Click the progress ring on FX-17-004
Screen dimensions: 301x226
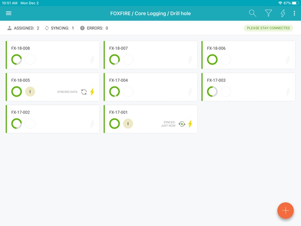[114, 91]
